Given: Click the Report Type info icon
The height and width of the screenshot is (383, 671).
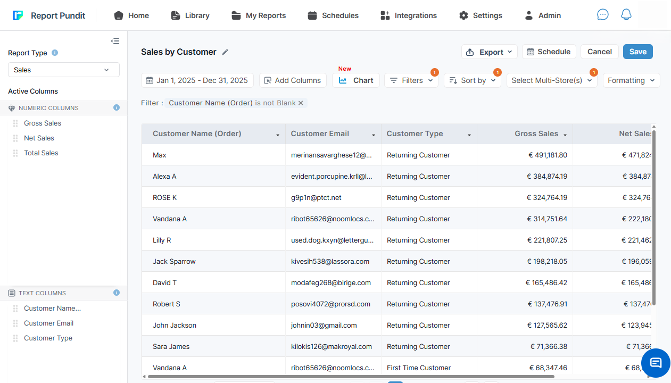Looking at the screenshot, I should point(55,53).
